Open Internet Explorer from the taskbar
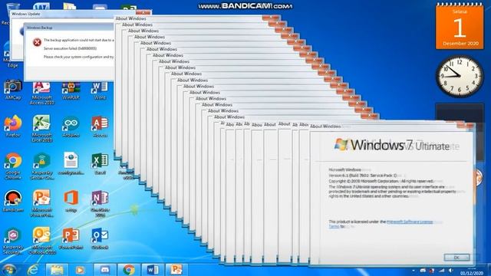Image resolution: width=491 pixels, height=276 pixels. tap(33, 269)
